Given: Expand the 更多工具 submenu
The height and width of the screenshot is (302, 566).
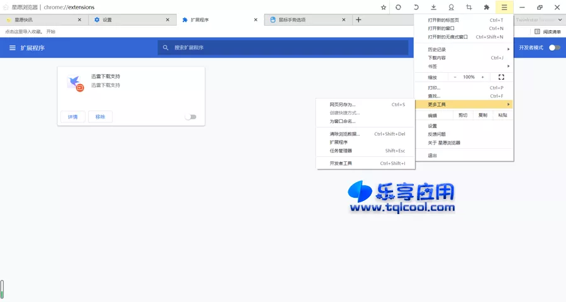Looking at the screenshot, I should tap(464, 104).
